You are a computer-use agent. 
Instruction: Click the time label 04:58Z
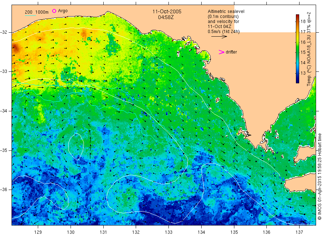[166, 17]
